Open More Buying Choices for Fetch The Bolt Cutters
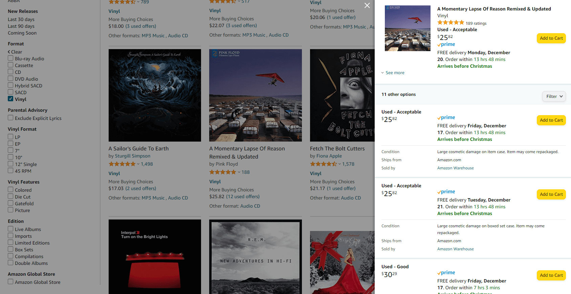 pyautogui.click(x=332, y=181)
